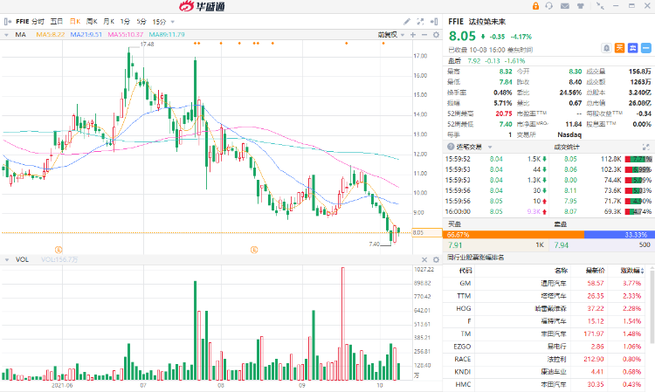Click the 代码 column header
Screen dimensions: 655x392
(x=465, y=271)
